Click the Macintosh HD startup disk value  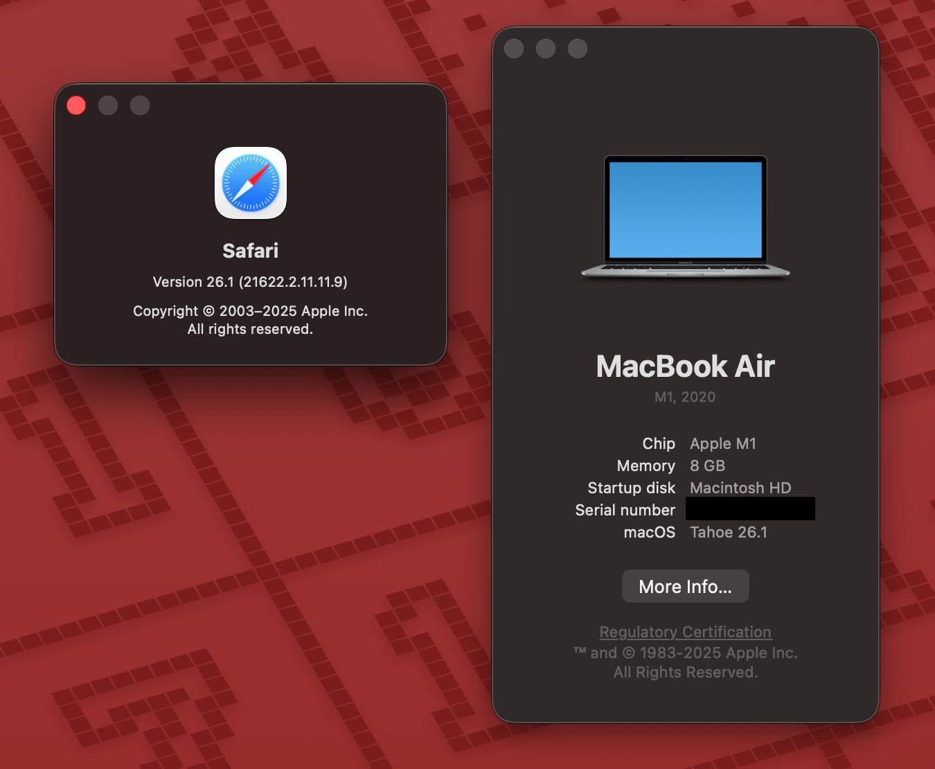740,488
